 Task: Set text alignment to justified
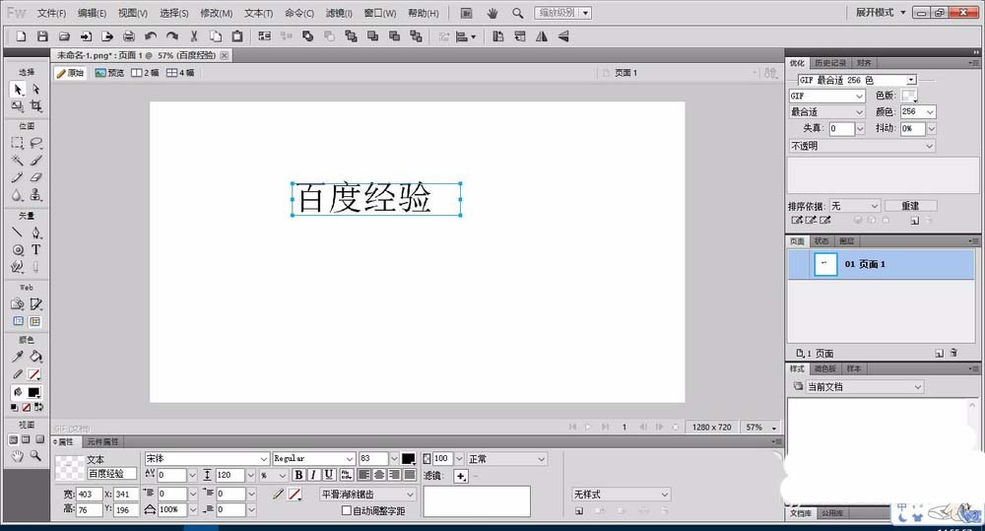(409, 475)
